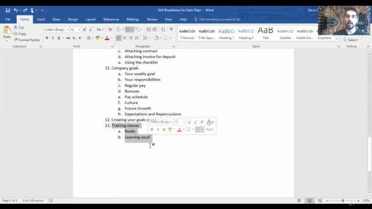Open Text Effects and Typography
Image resolution: width=372 pixels, height=209 pixels.
[89, 38]
